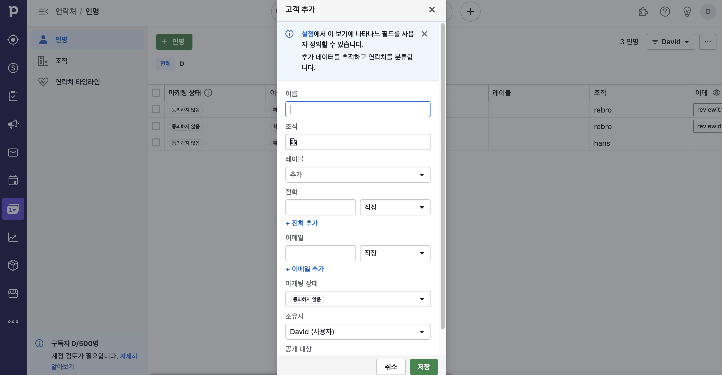The width and height of the screenshot is (722, 375).
Task: Open the Deals dollar icon in sidebar
Action: tap(13, 68)
